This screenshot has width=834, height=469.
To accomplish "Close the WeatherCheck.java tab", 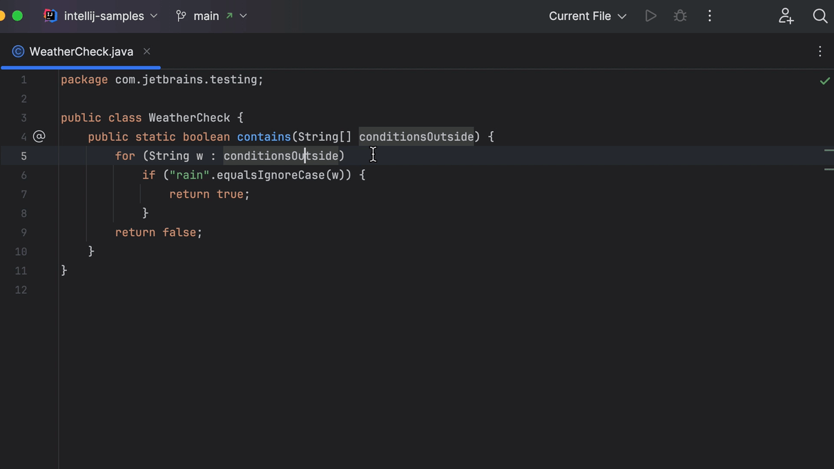I will pyautogui.click(x=146, y=51).
